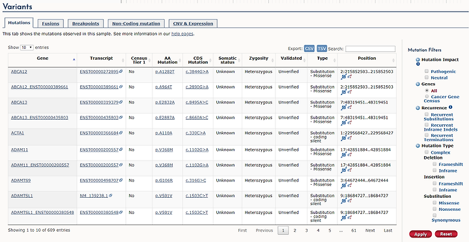Open genome browser icon for ACTA1 row

pos(344,139)
